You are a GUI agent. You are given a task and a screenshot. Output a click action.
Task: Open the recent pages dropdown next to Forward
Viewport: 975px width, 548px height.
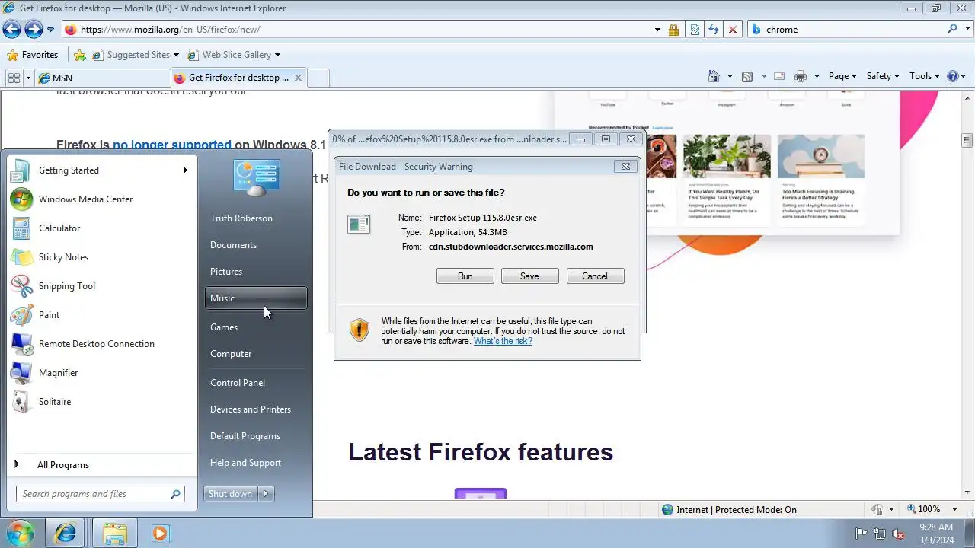pyautogui.click(x=50, y=30)
